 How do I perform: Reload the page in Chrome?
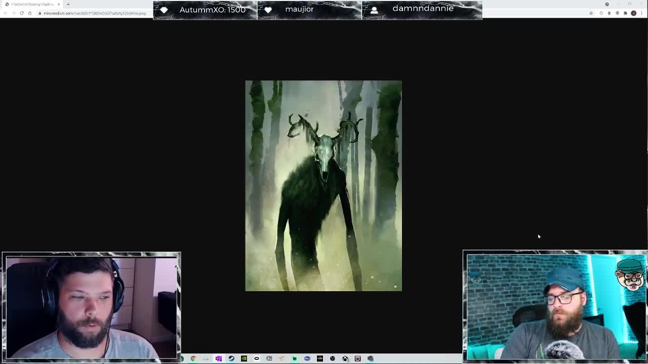click(x=22, y=13)
